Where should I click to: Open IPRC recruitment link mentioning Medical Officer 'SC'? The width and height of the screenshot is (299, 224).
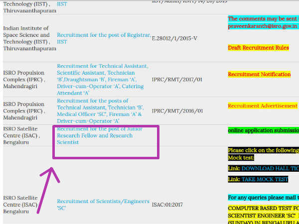click(100, 111)
